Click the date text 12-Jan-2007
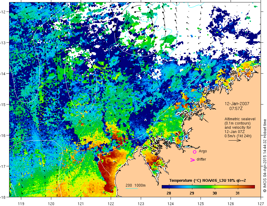Viewport: 267px width, 206px height. tap(237, 104)
